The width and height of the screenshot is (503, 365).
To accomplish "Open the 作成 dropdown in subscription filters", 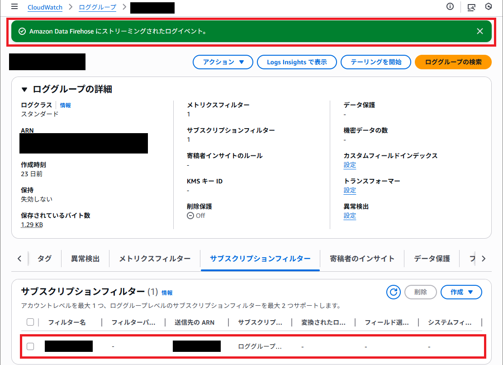I will 461,292.
